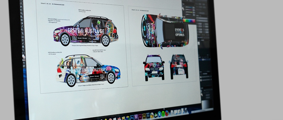The width and height of the screenshot is (283, 120).
Task: Click the blue X icon in the dock
Action: (159, 114)
